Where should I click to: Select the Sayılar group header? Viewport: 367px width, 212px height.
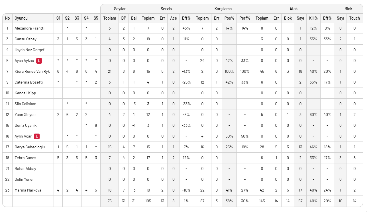tap(120, 9)
